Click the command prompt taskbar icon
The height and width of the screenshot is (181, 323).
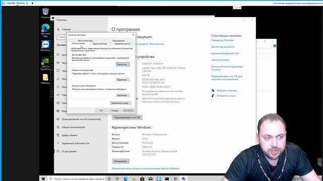(167, 179)
